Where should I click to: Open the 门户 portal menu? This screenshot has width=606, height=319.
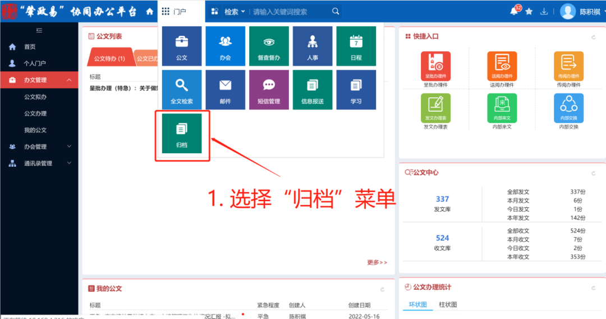181,12
